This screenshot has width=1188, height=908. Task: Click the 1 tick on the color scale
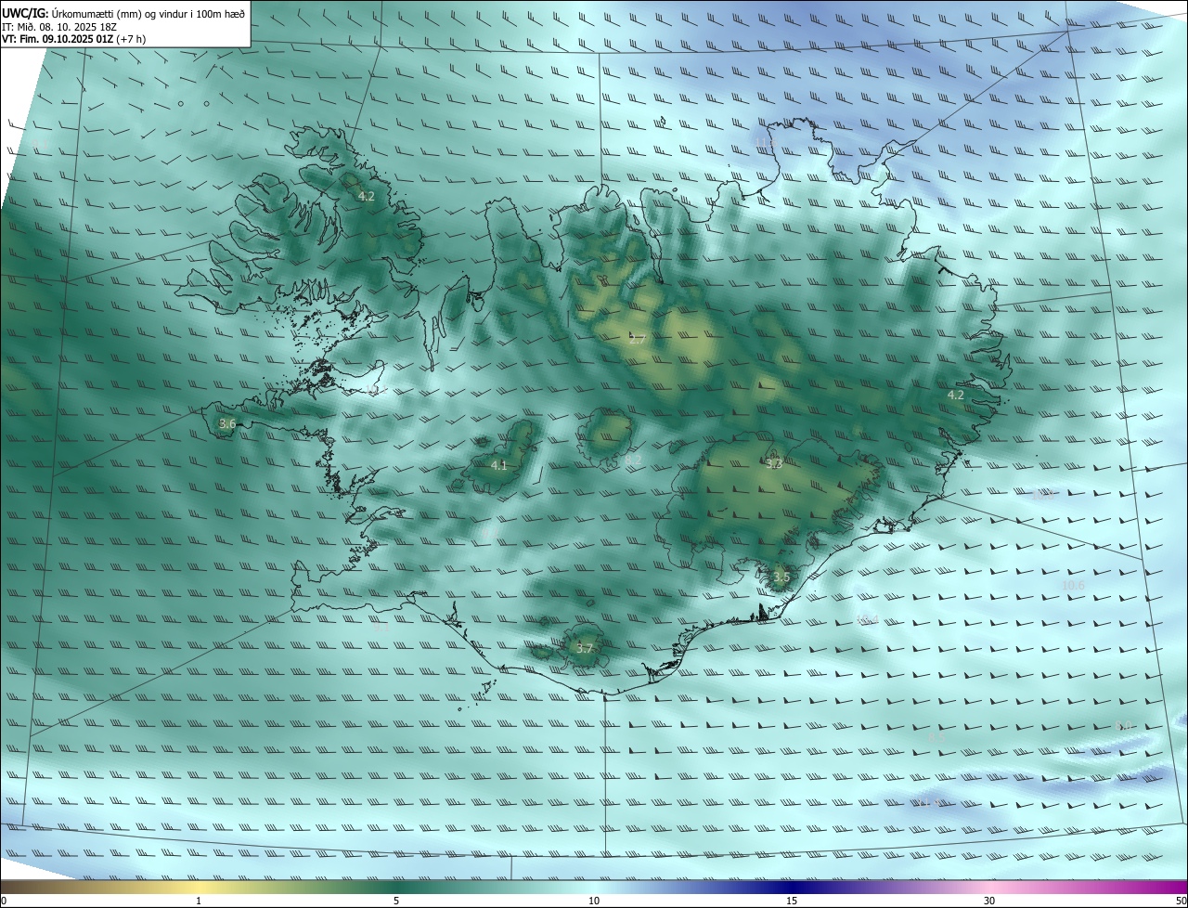coord(199,901)
